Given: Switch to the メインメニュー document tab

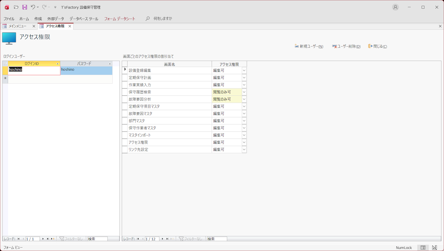Looking at the screenshot, I should 18,26.
